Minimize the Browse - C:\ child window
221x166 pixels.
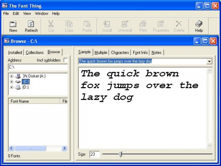point(197,41)
